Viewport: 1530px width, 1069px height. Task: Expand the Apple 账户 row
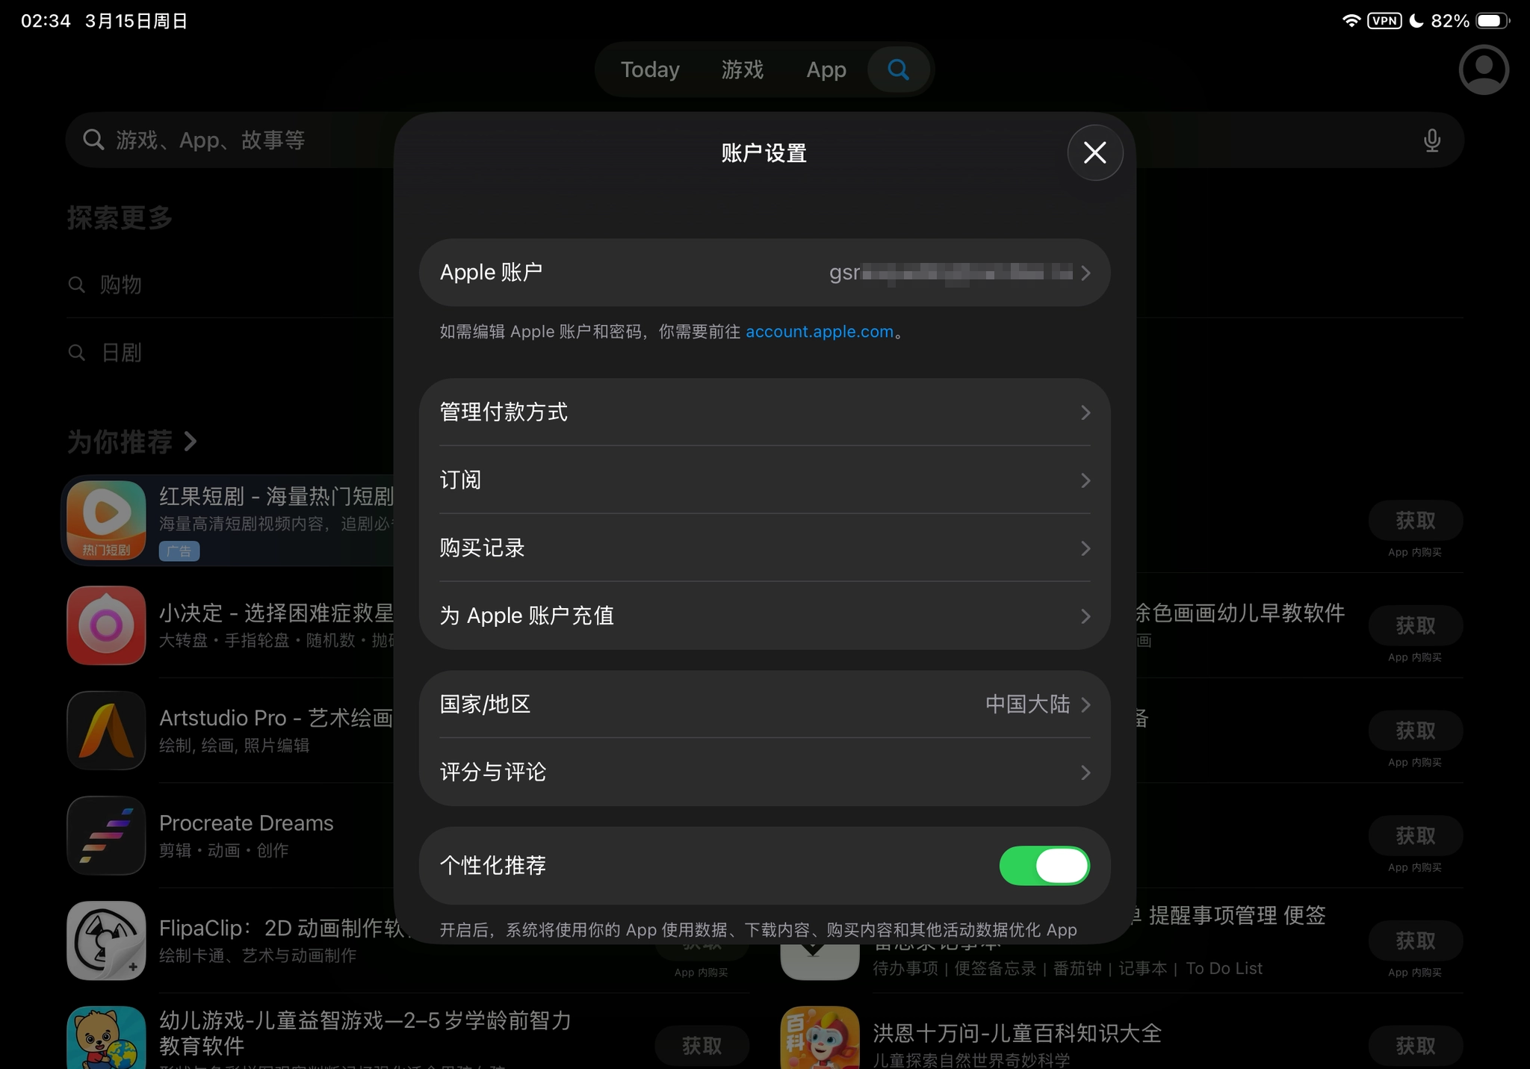point(764,273)
